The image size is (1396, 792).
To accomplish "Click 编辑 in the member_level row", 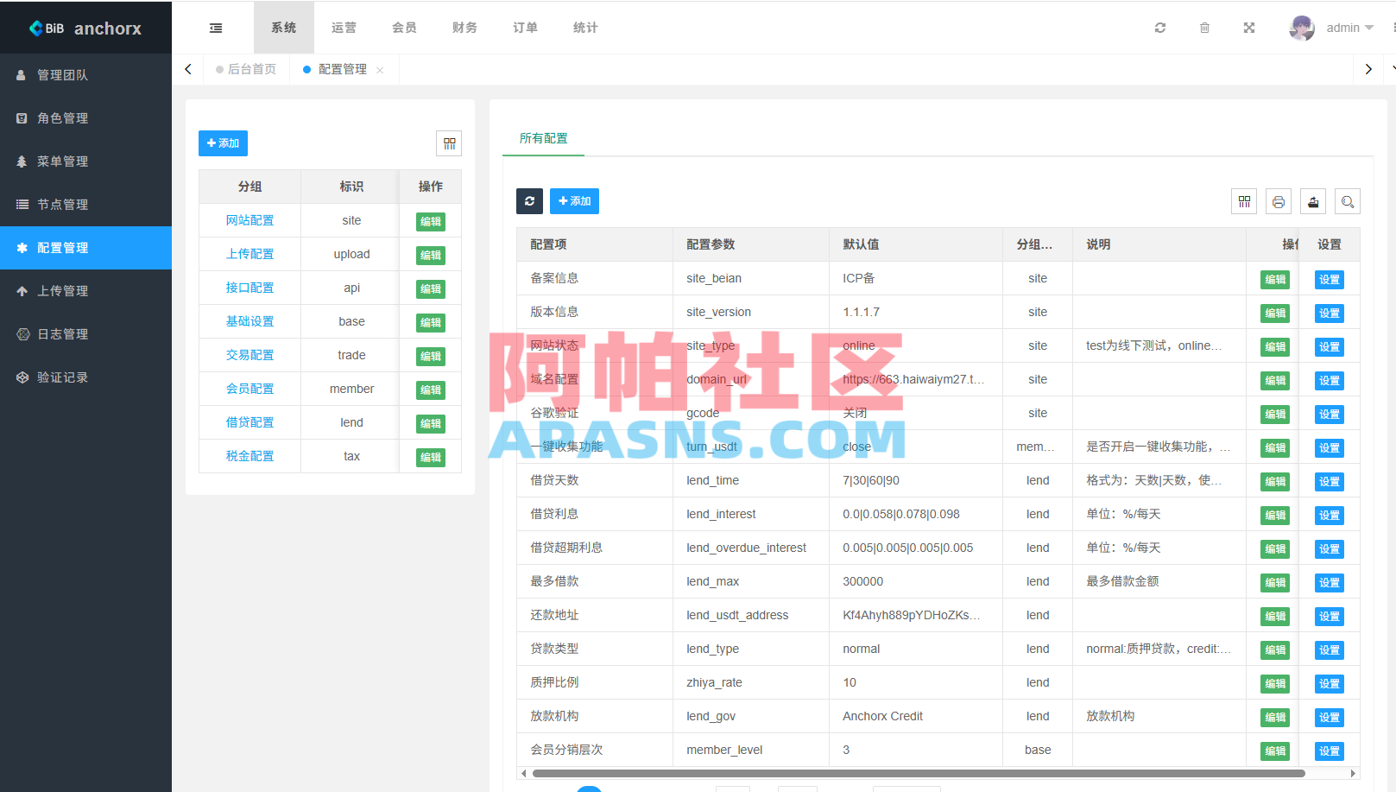I will (1275, 751).
